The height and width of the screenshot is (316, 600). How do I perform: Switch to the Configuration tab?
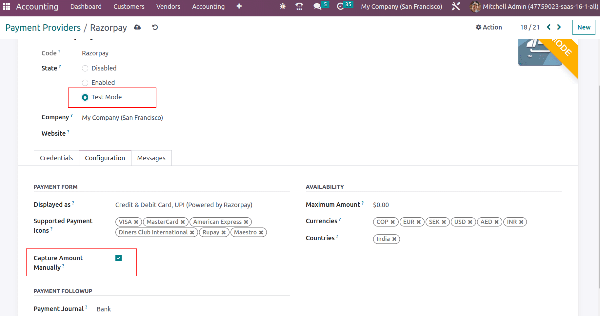point(105,158)
